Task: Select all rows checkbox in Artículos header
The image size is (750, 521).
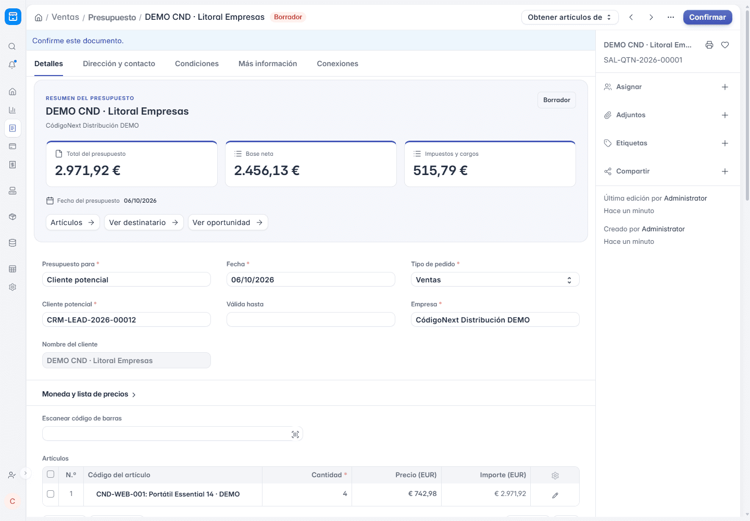Action: pos(51,474)
